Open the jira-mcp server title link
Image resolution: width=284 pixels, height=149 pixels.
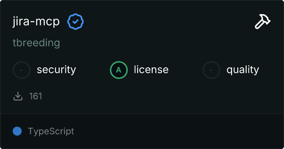[x=36, y=22]
